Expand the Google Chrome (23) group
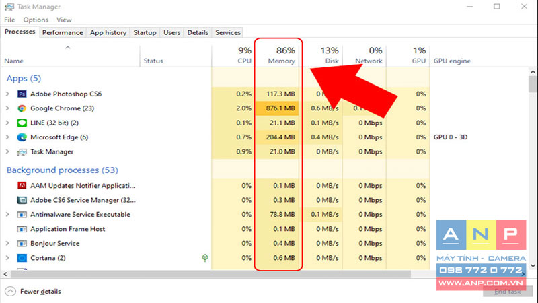The height and width of the screenshot is (303, 538). pos(7,108)
